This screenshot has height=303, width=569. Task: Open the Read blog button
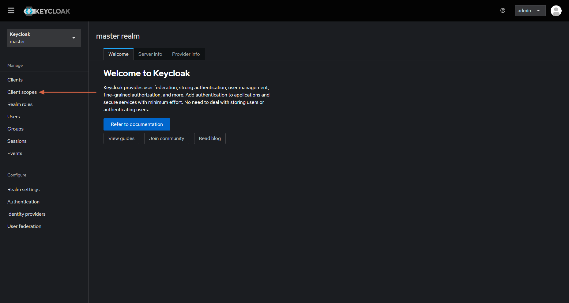210,138
